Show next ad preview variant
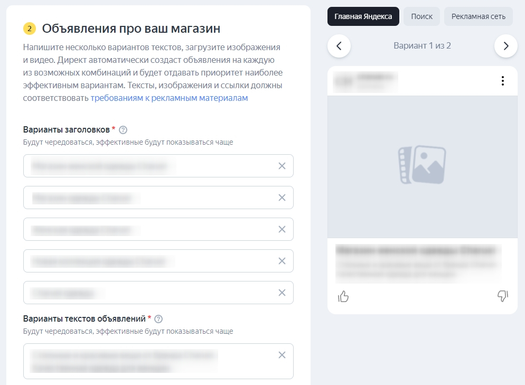The height and width of the screenshot is (385, 525). pos(505,46)
